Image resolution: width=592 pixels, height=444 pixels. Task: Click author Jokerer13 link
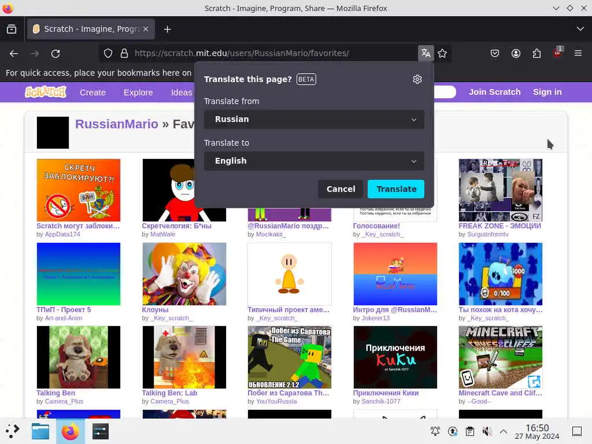(x=375, y=318)
